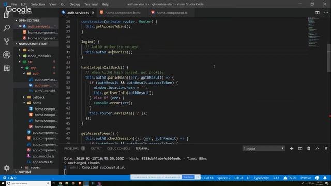
Task: Click errors and warnings status indicator
Action: [x=9, y=178]
